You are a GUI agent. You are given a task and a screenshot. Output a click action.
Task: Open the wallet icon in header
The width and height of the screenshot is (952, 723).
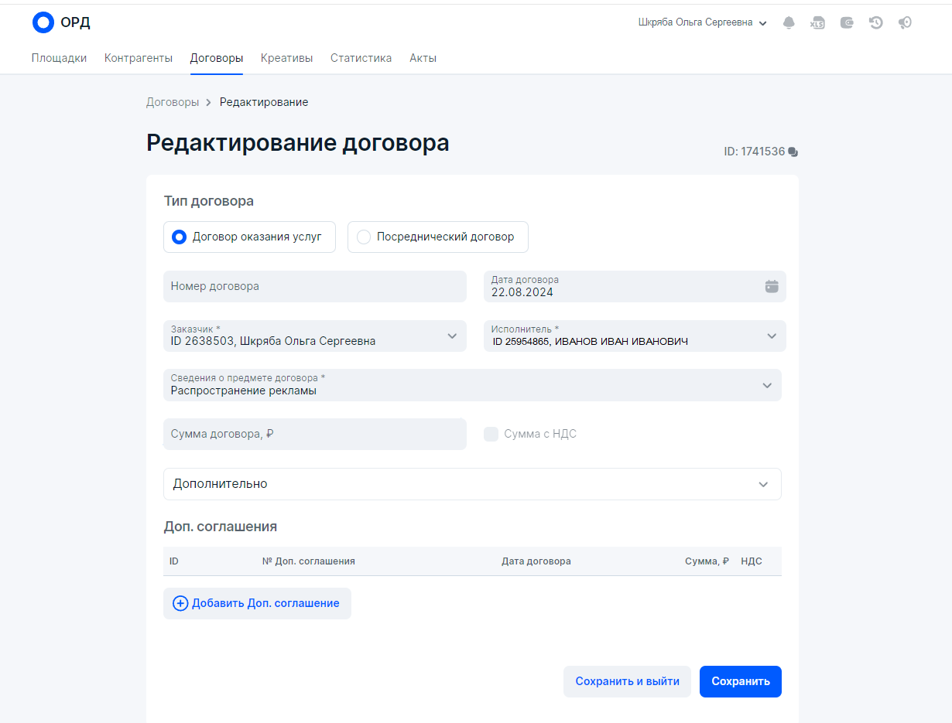[848, 23]
